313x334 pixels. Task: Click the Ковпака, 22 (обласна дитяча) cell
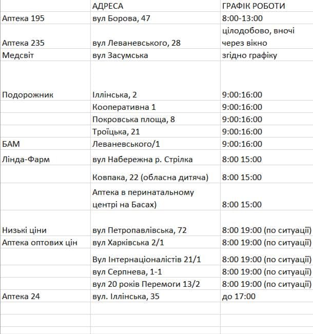coord(155,174)
